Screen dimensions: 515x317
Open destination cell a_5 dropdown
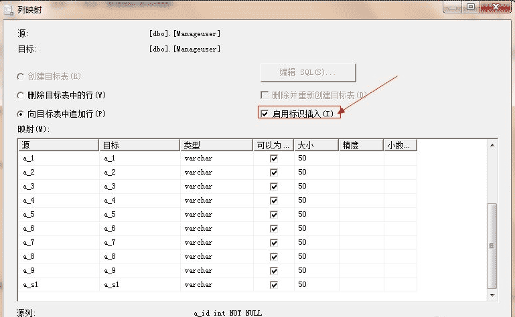point(139,215)
